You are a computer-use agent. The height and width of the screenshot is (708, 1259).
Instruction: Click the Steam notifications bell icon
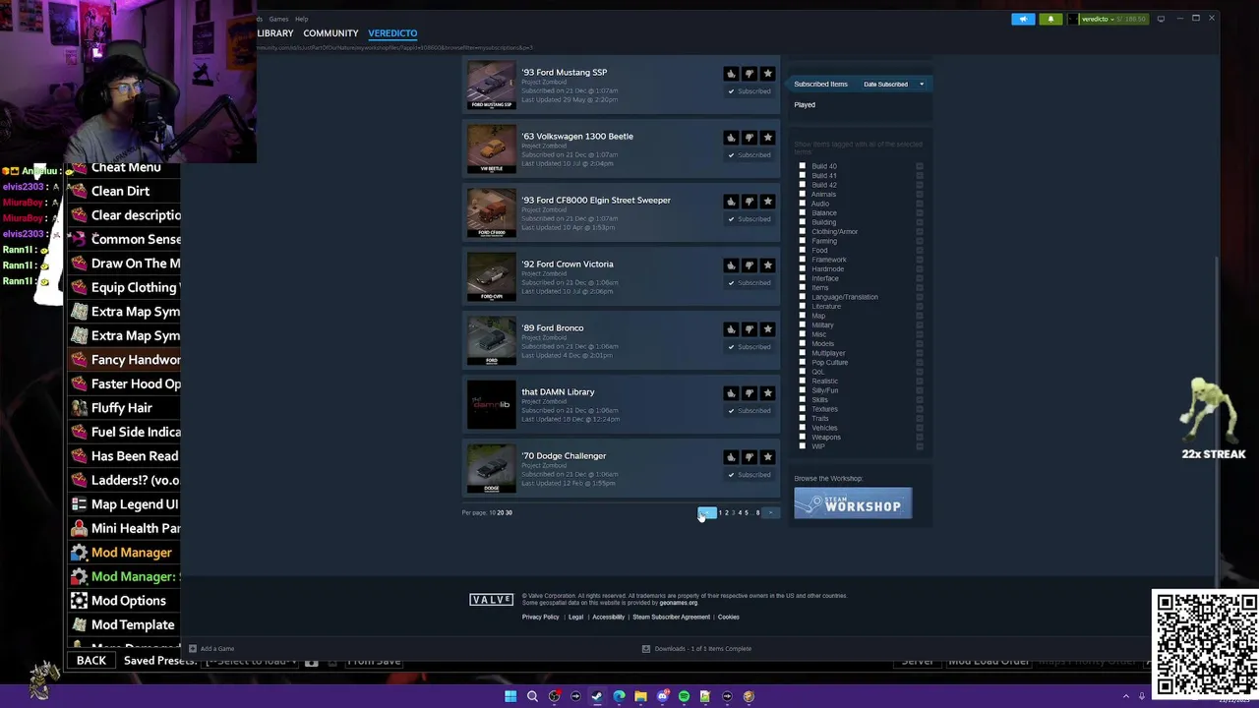(x=1050, y=19)
